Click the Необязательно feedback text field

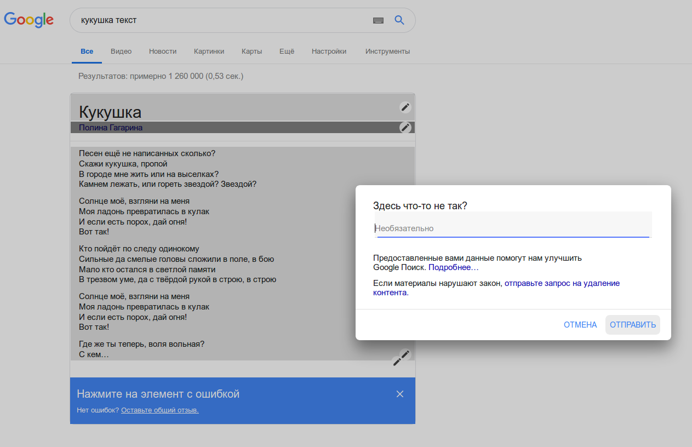512,228
